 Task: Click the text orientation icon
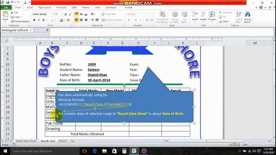92,14
